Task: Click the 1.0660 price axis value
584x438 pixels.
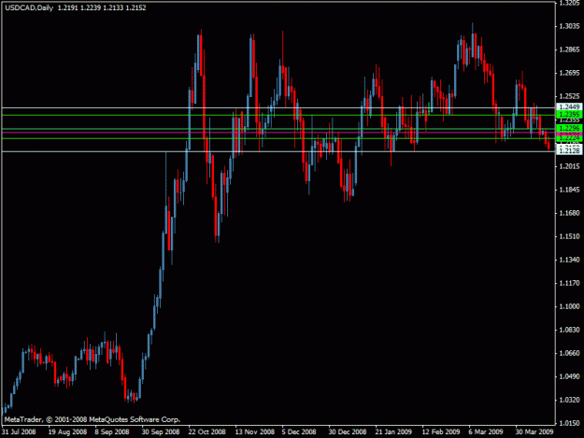Action: pyautogui.click(x=569, y=353)
